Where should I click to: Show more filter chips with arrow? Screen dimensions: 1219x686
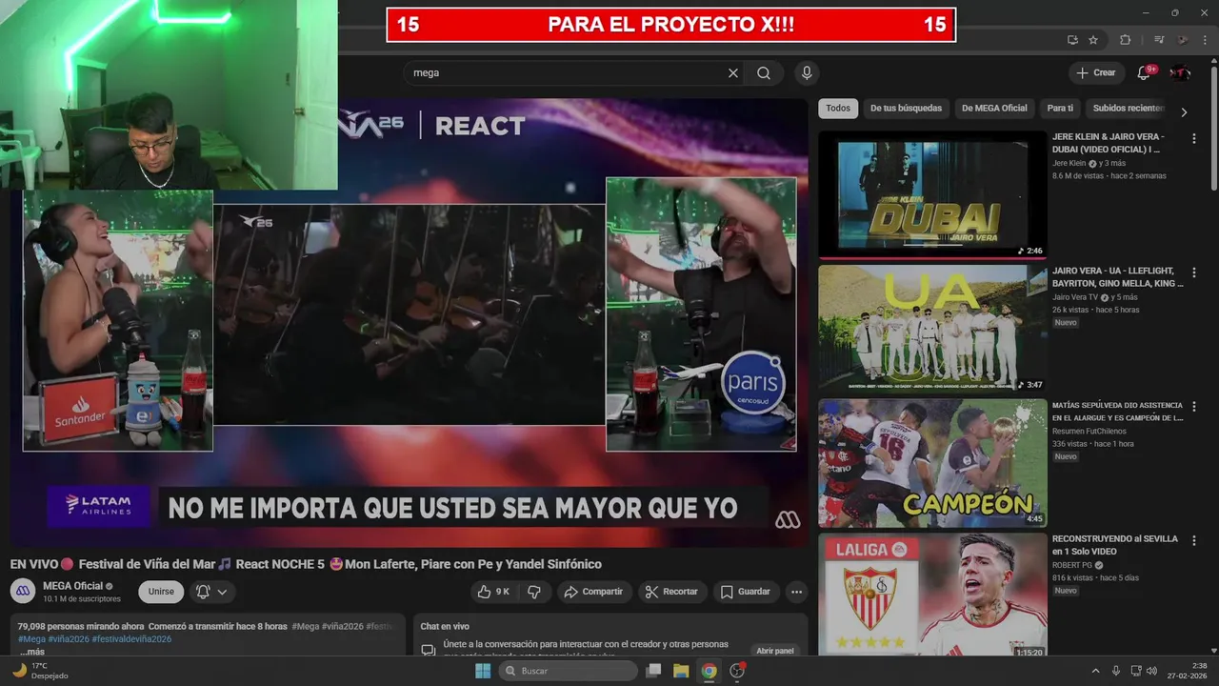click(x=1184, y=111)
